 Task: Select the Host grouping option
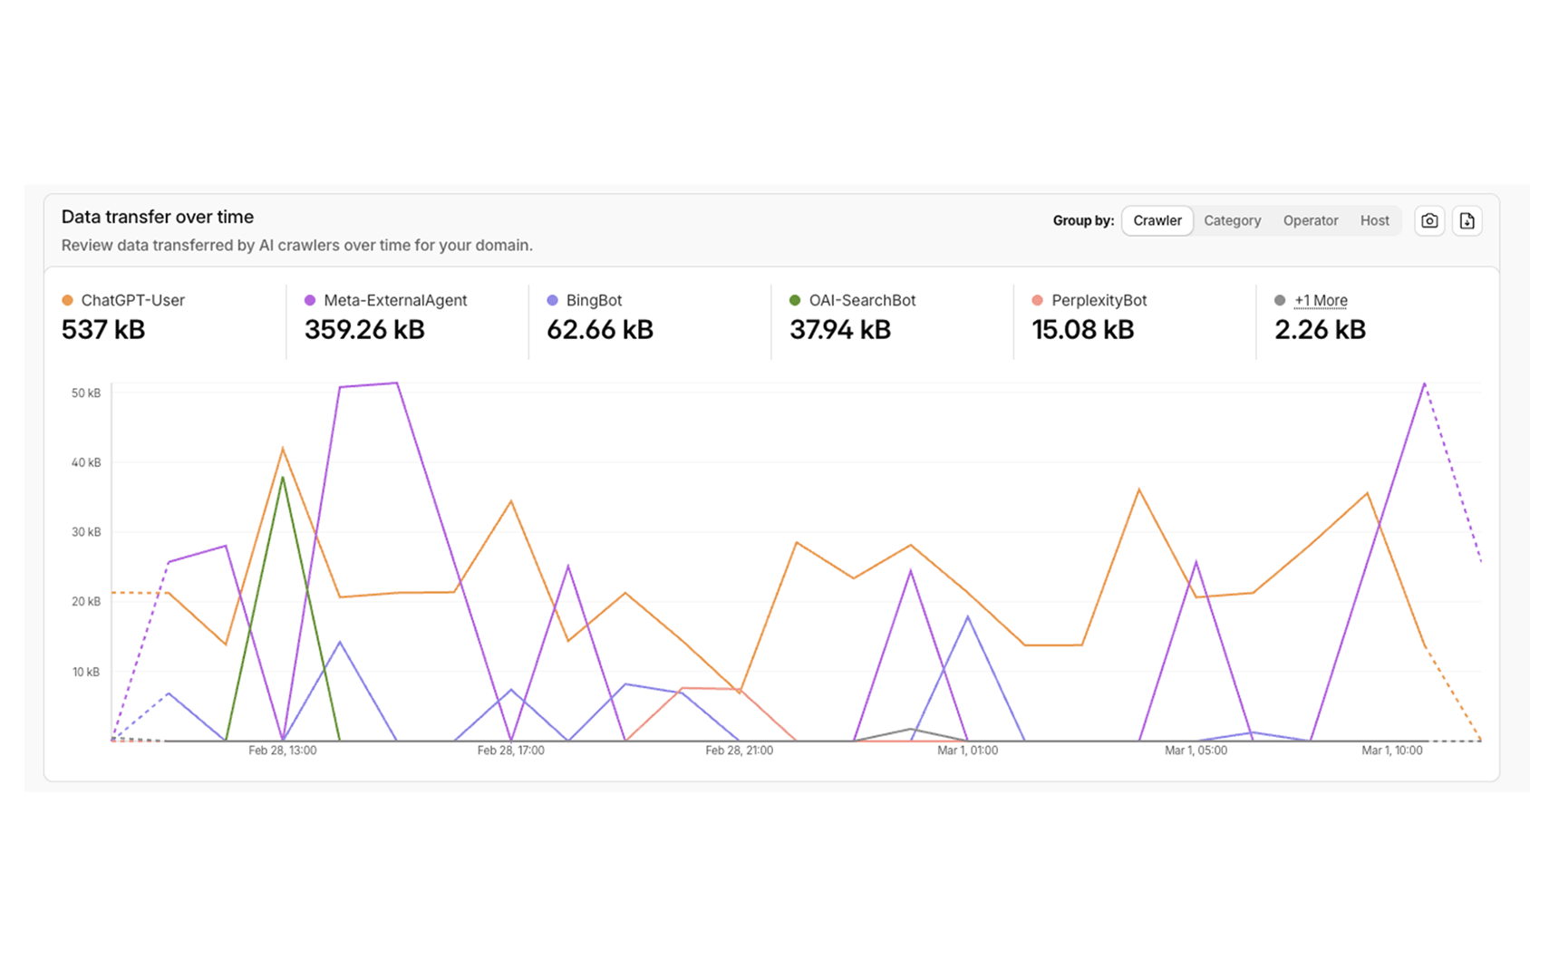(x=1375, y=220)
